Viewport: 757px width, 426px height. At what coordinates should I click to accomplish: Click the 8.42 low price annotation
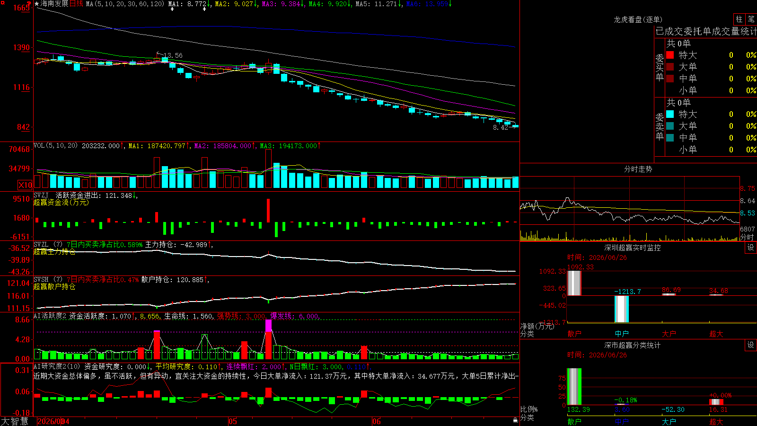pos(501,127)
